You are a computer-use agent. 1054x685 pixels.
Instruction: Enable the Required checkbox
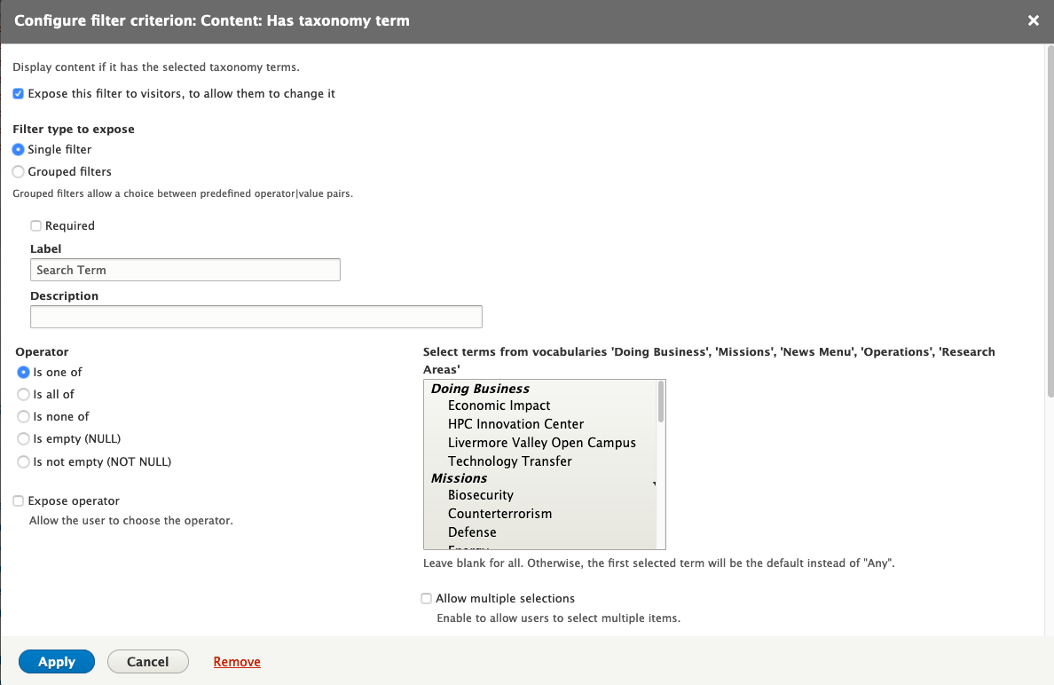click(x=35, y=225)
